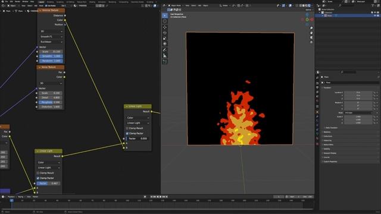Open the Render properties tab
Screen dimensions: 381x214
(317, 83)
